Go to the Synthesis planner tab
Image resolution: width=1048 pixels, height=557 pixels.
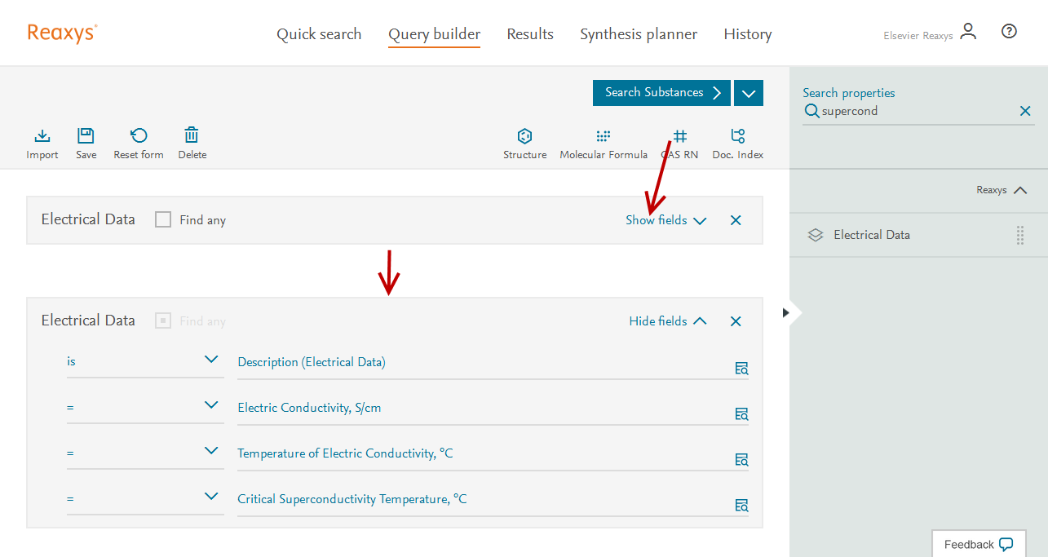[638, 34]
